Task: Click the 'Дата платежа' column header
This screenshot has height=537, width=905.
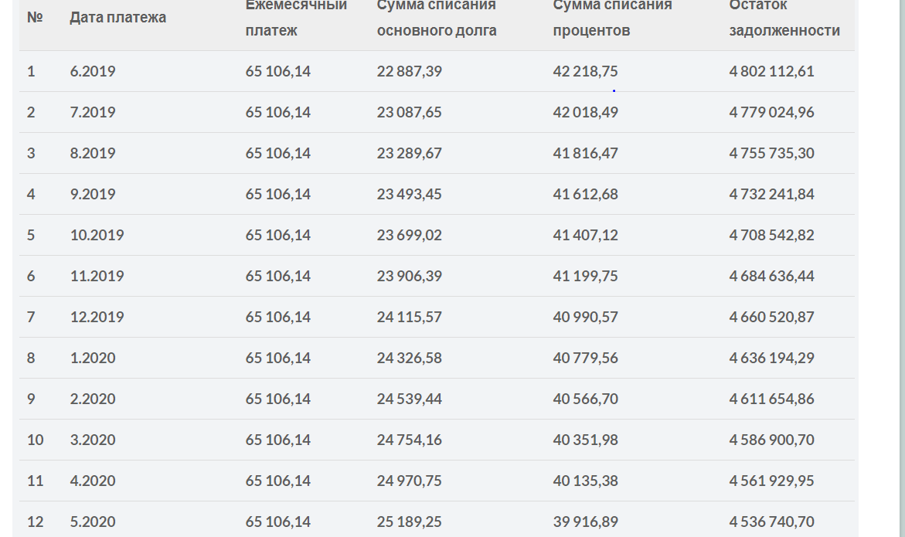Action: [117, 17]
